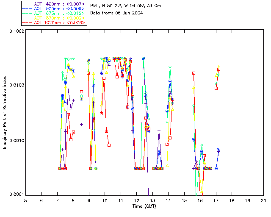Click the x-axis tick label 13

(x=152, y=200)
